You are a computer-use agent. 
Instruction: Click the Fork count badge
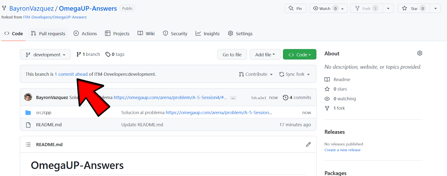coord(375,8)
